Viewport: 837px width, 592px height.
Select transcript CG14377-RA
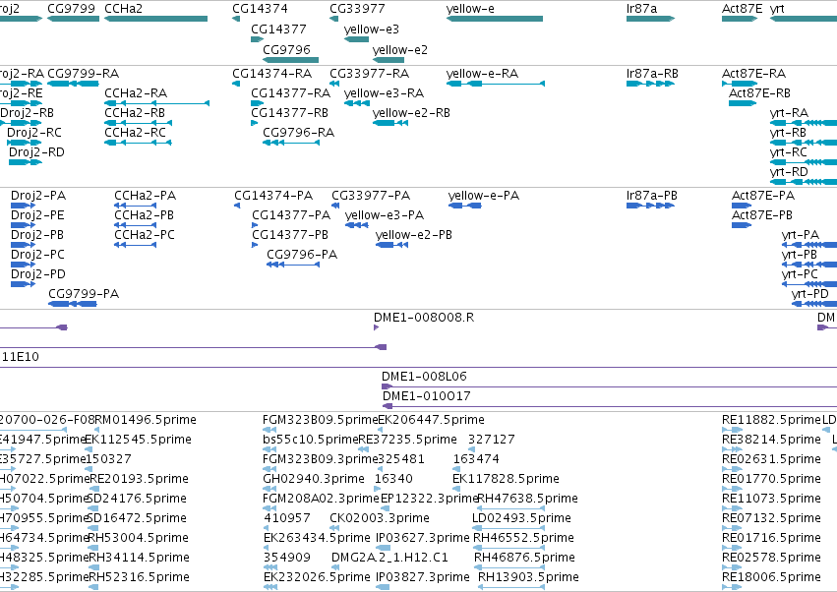pos(290,92)
